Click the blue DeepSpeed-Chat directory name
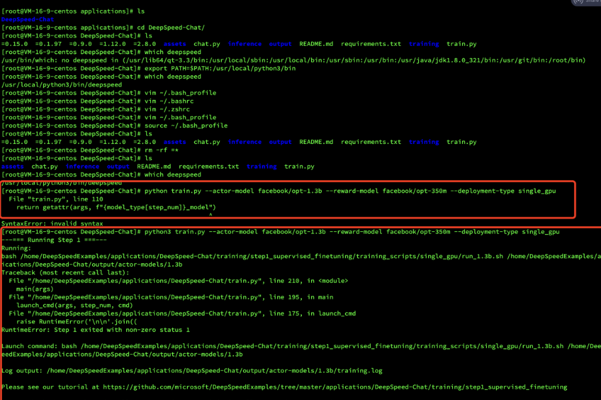601x400 pixels. (x=27, y=19)
